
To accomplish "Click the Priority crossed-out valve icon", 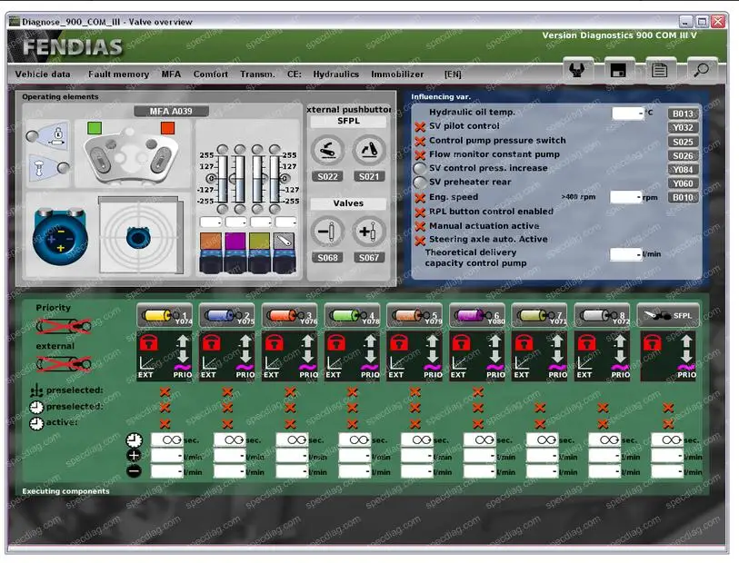I will pyautogui.click(x=64, y=325).
